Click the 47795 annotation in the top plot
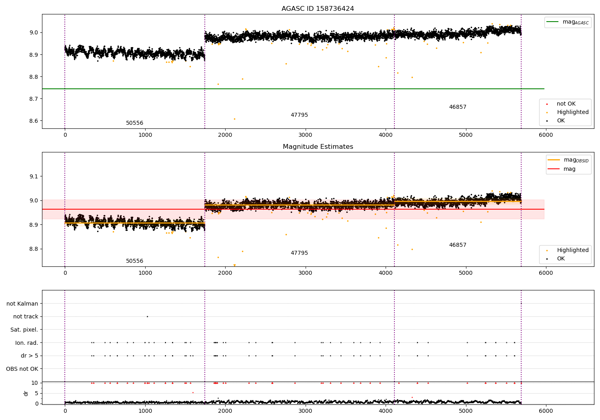 pos(299,115)
